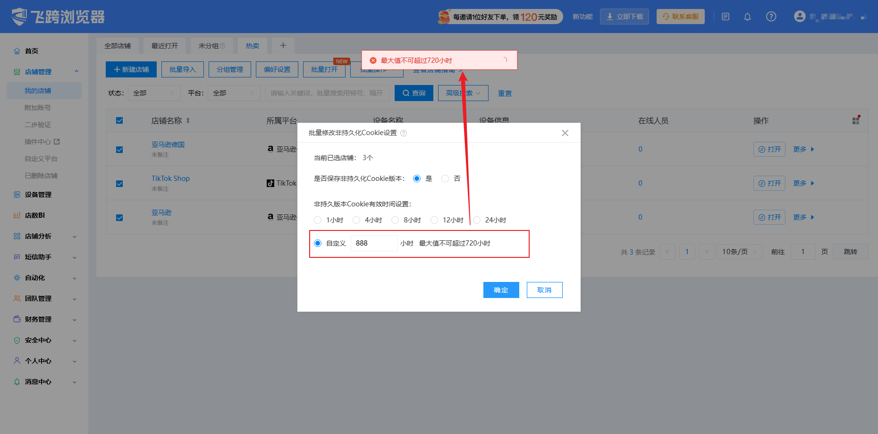Screen dimensions: 878x434
Task: Select the 否 radio option
Action: point(445,179)
